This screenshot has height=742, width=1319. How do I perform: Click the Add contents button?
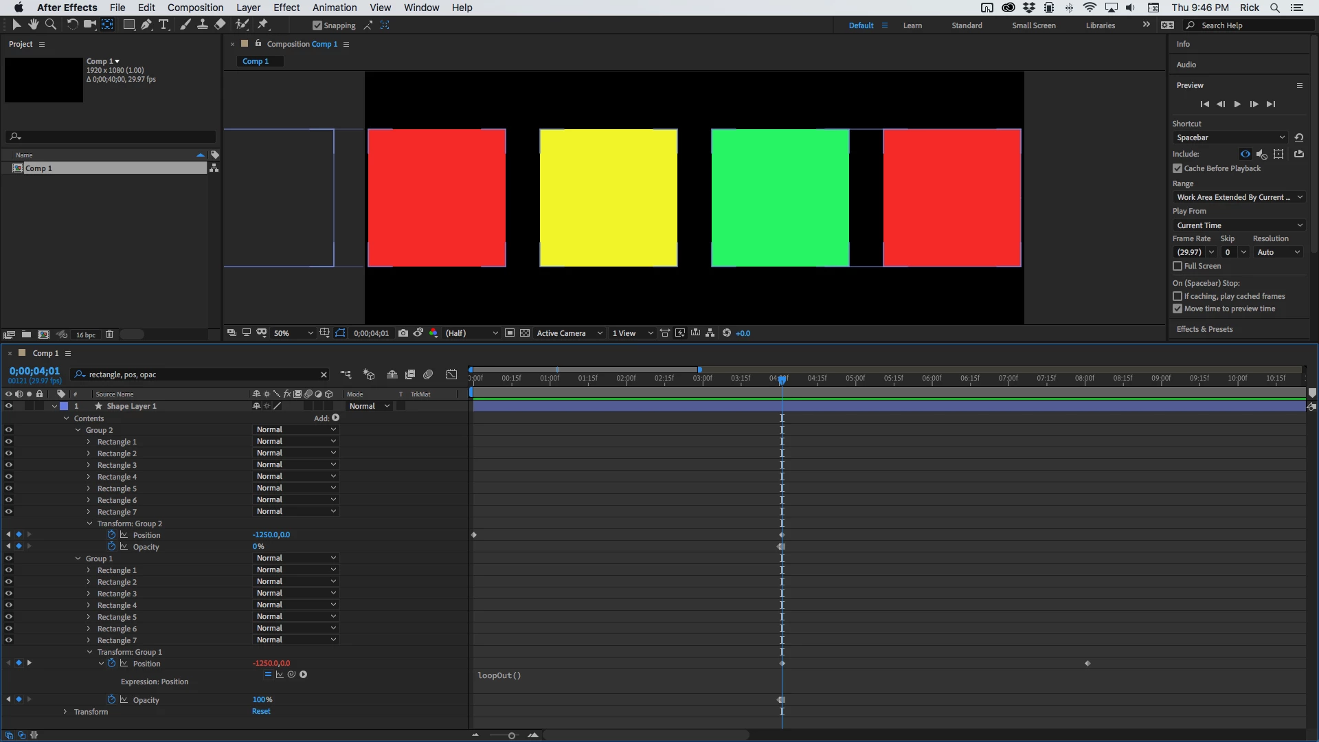click(x=335, y=418)
